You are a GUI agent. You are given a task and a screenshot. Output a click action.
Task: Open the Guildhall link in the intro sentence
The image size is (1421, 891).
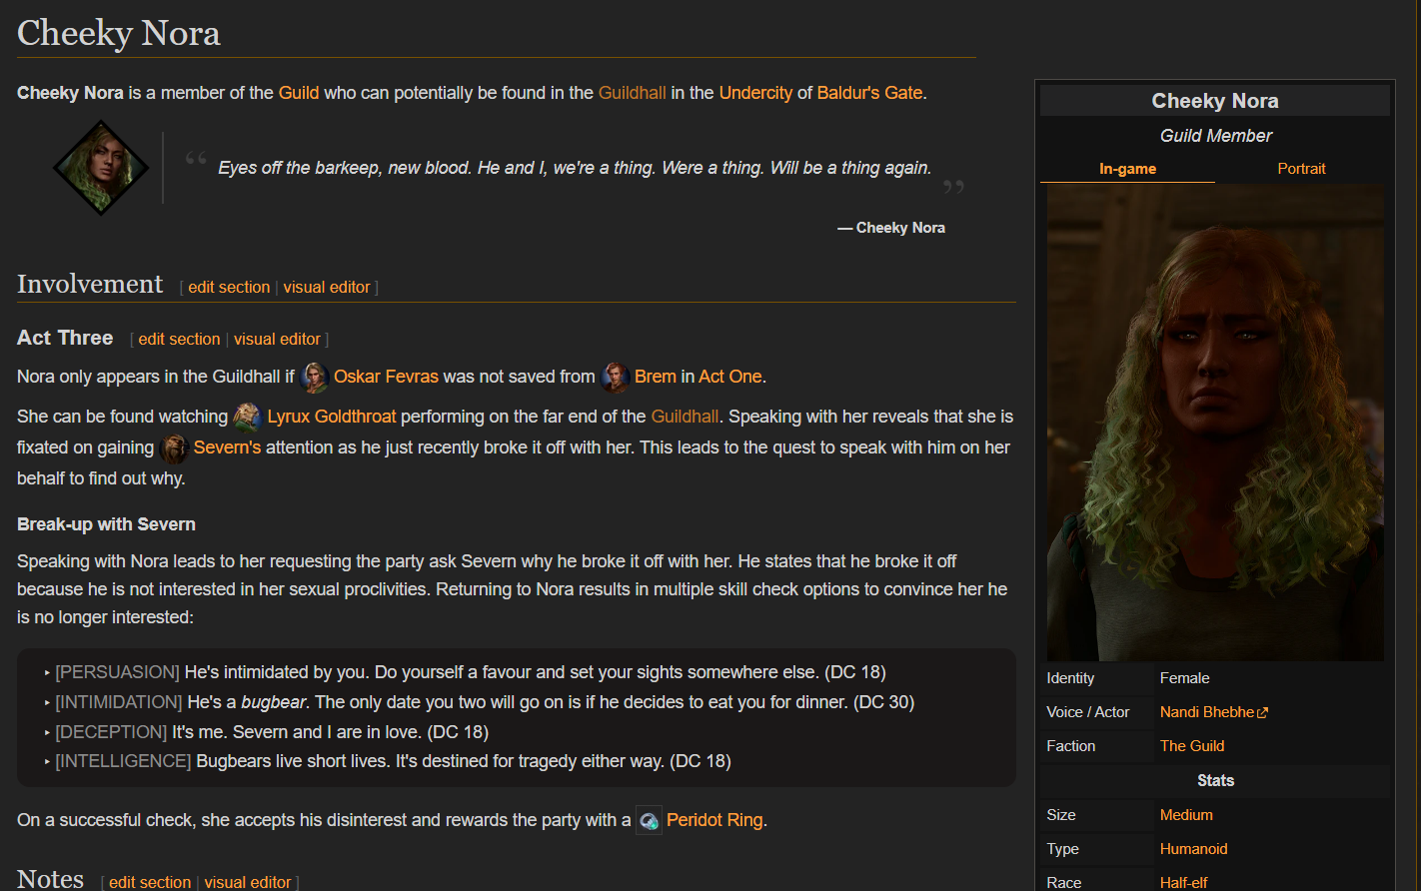pos(633,93)
